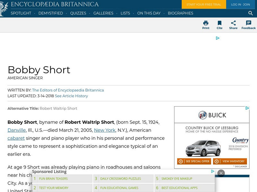Click Start Your Free Trial

point(204,4)
